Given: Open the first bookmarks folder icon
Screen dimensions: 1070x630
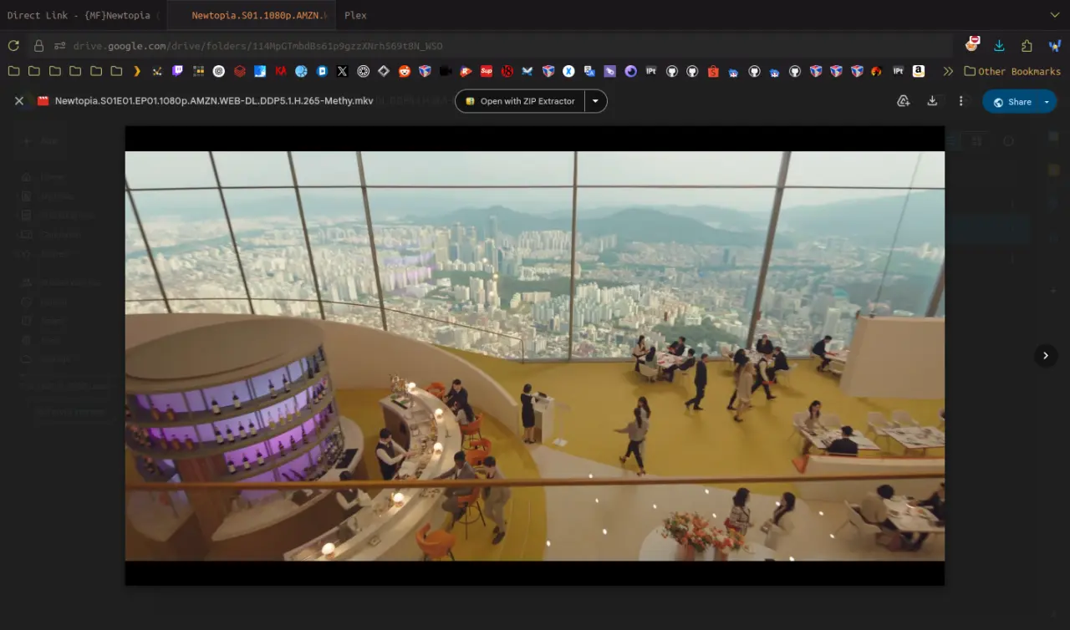Looking at the screenshot, I should [x=13, y=71].
